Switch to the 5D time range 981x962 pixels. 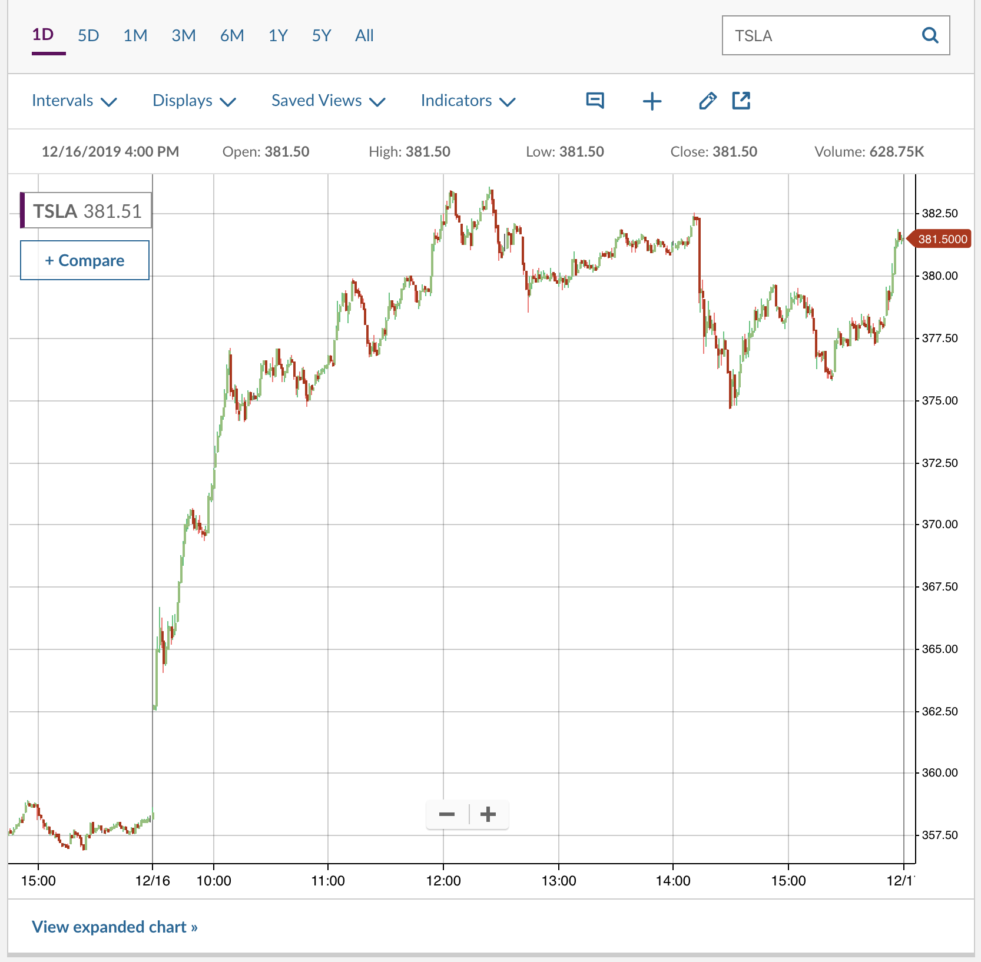88,36
